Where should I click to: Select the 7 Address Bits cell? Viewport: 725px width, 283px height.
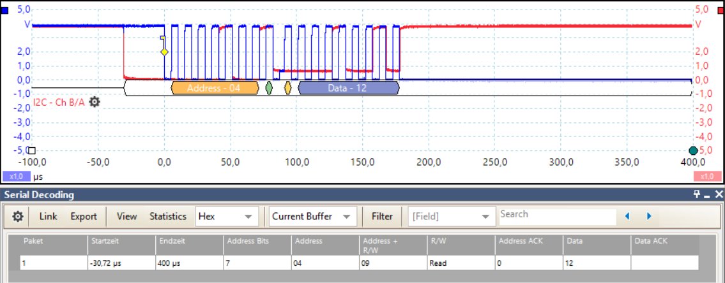257,263
